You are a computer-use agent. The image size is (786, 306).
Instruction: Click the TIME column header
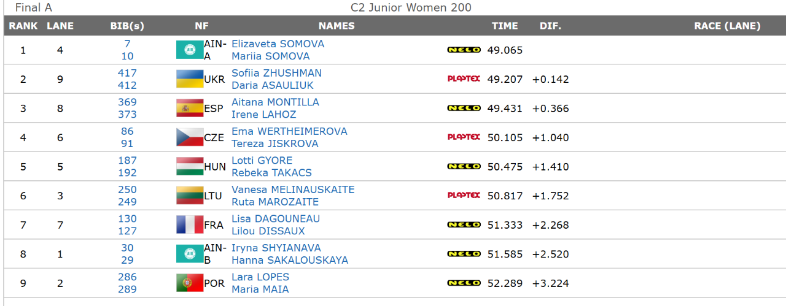505,26
